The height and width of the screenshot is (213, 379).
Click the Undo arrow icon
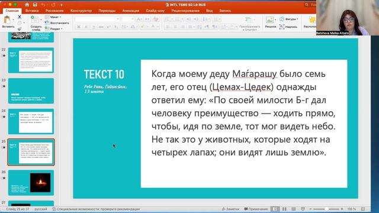pos(43,5)
